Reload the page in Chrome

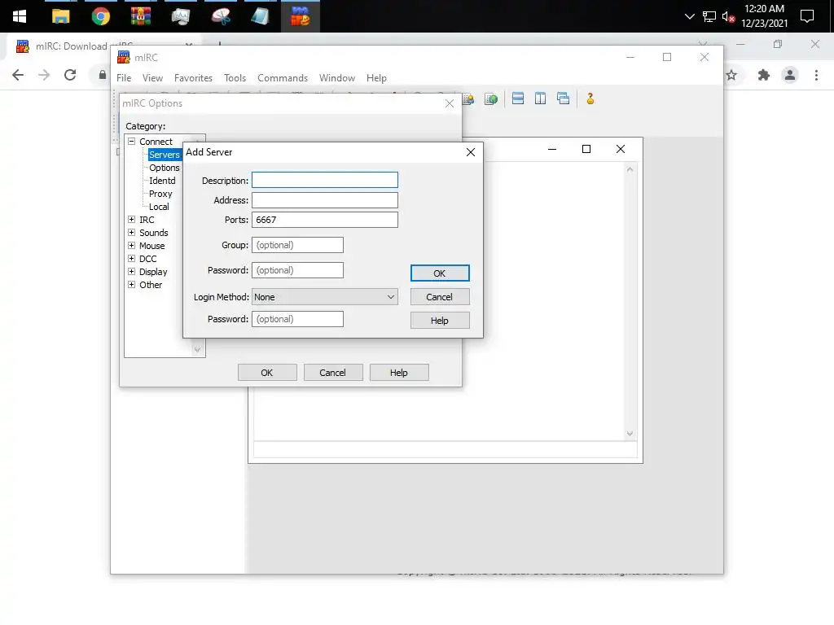[x=70, y=75]
